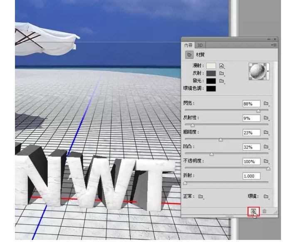The image size is (286, 242).
Task: Open the 閃亮 folder texture menu
Action: (x=266, y=104)
